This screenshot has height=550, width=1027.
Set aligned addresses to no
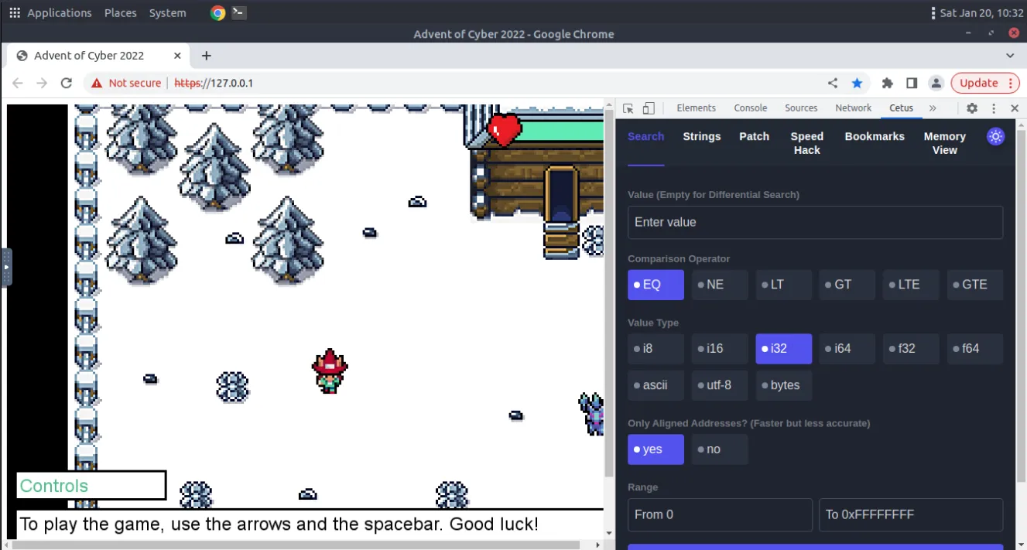720,449
